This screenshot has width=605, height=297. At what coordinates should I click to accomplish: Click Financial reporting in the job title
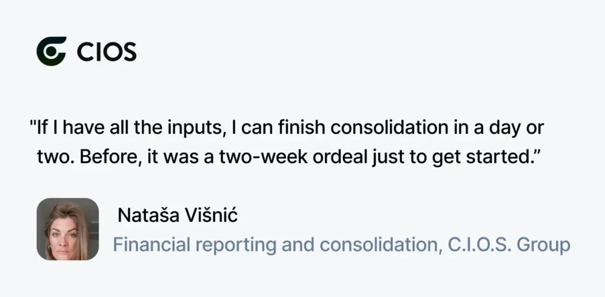194,246
